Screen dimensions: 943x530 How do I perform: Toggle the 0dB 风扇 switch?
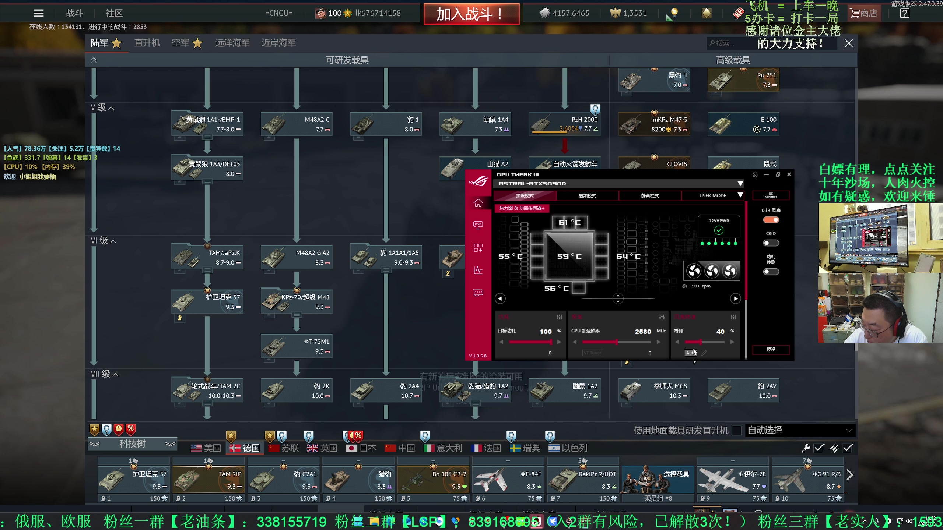point(771,220)
